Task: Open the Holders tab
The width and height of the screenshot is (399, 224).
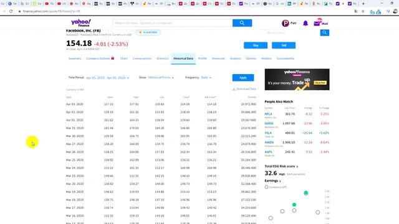Action: (x=266, y=58)
